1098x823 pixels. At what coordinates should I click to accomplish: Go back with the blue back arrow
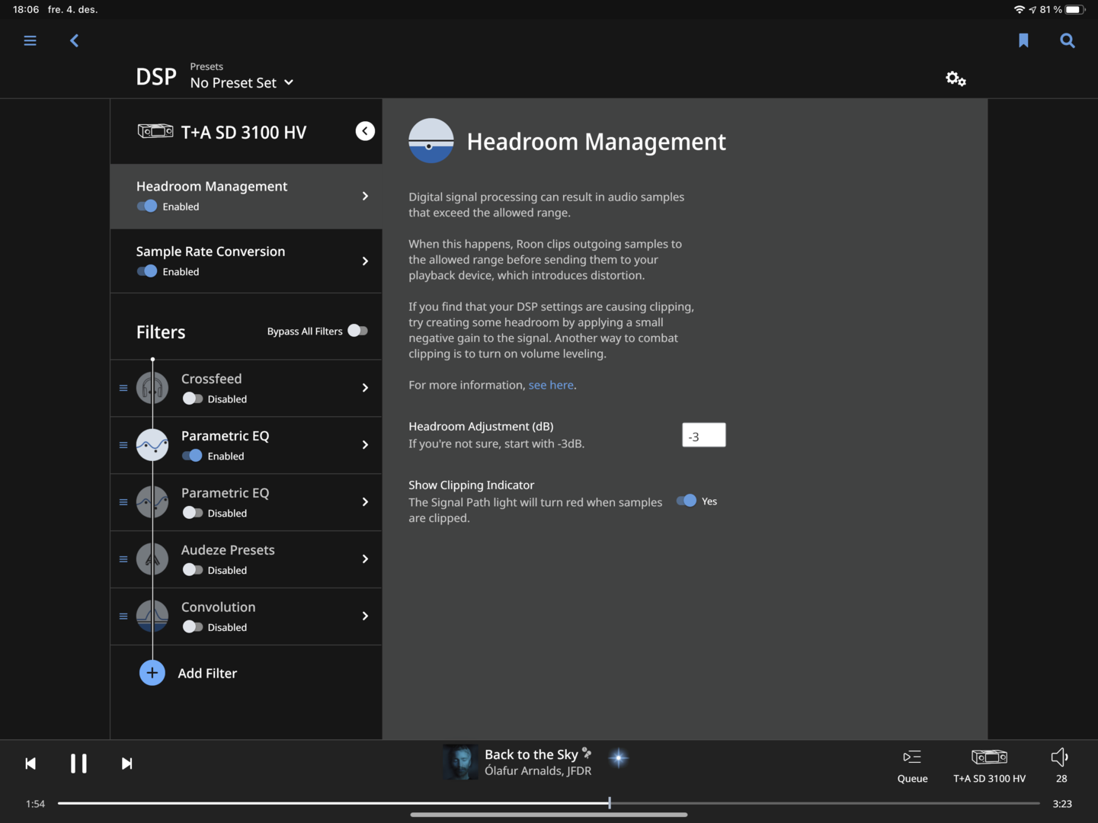[x=74, y=40]
